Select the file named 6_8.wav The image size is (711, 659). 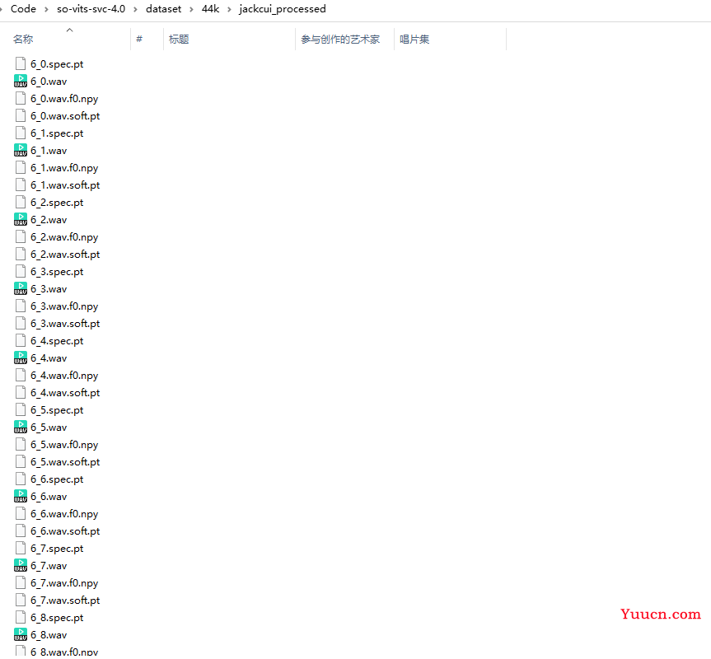click(49, 635)
